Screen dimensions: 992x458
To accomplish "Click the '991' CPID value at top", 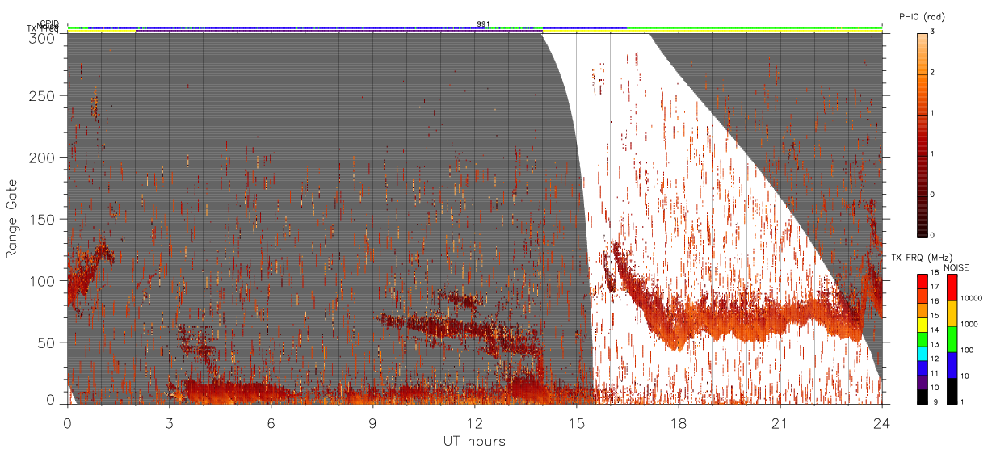I will 483,23.
